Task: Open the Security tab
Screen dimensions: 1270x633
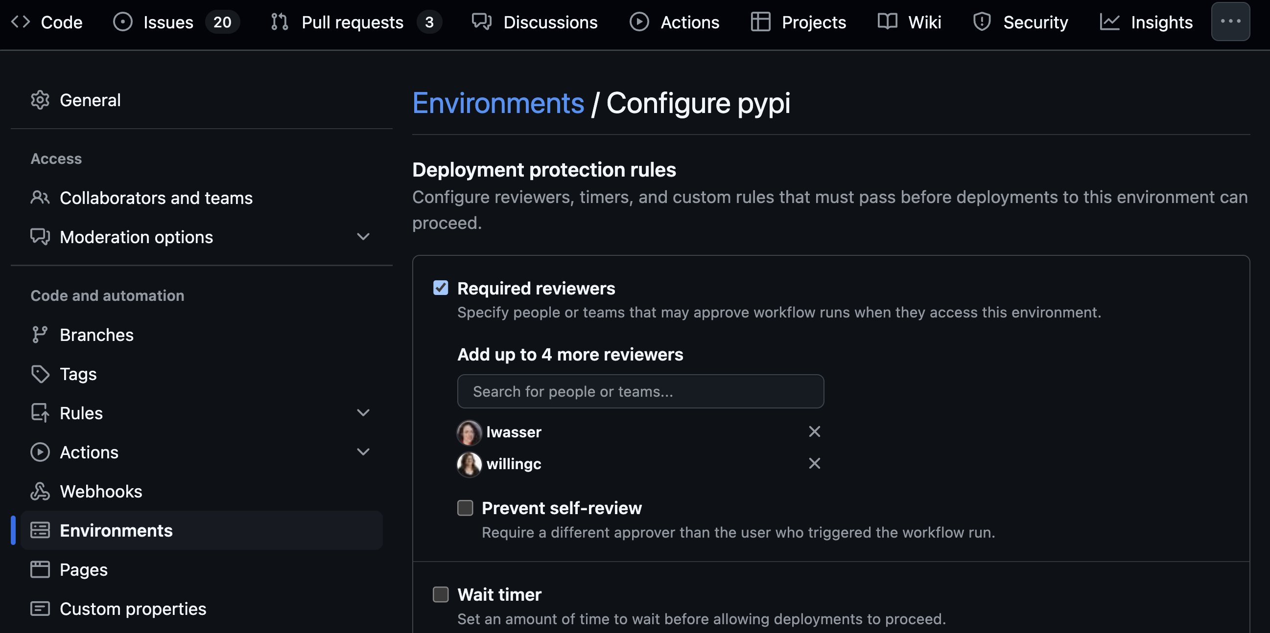Action: pos(1020,22)
